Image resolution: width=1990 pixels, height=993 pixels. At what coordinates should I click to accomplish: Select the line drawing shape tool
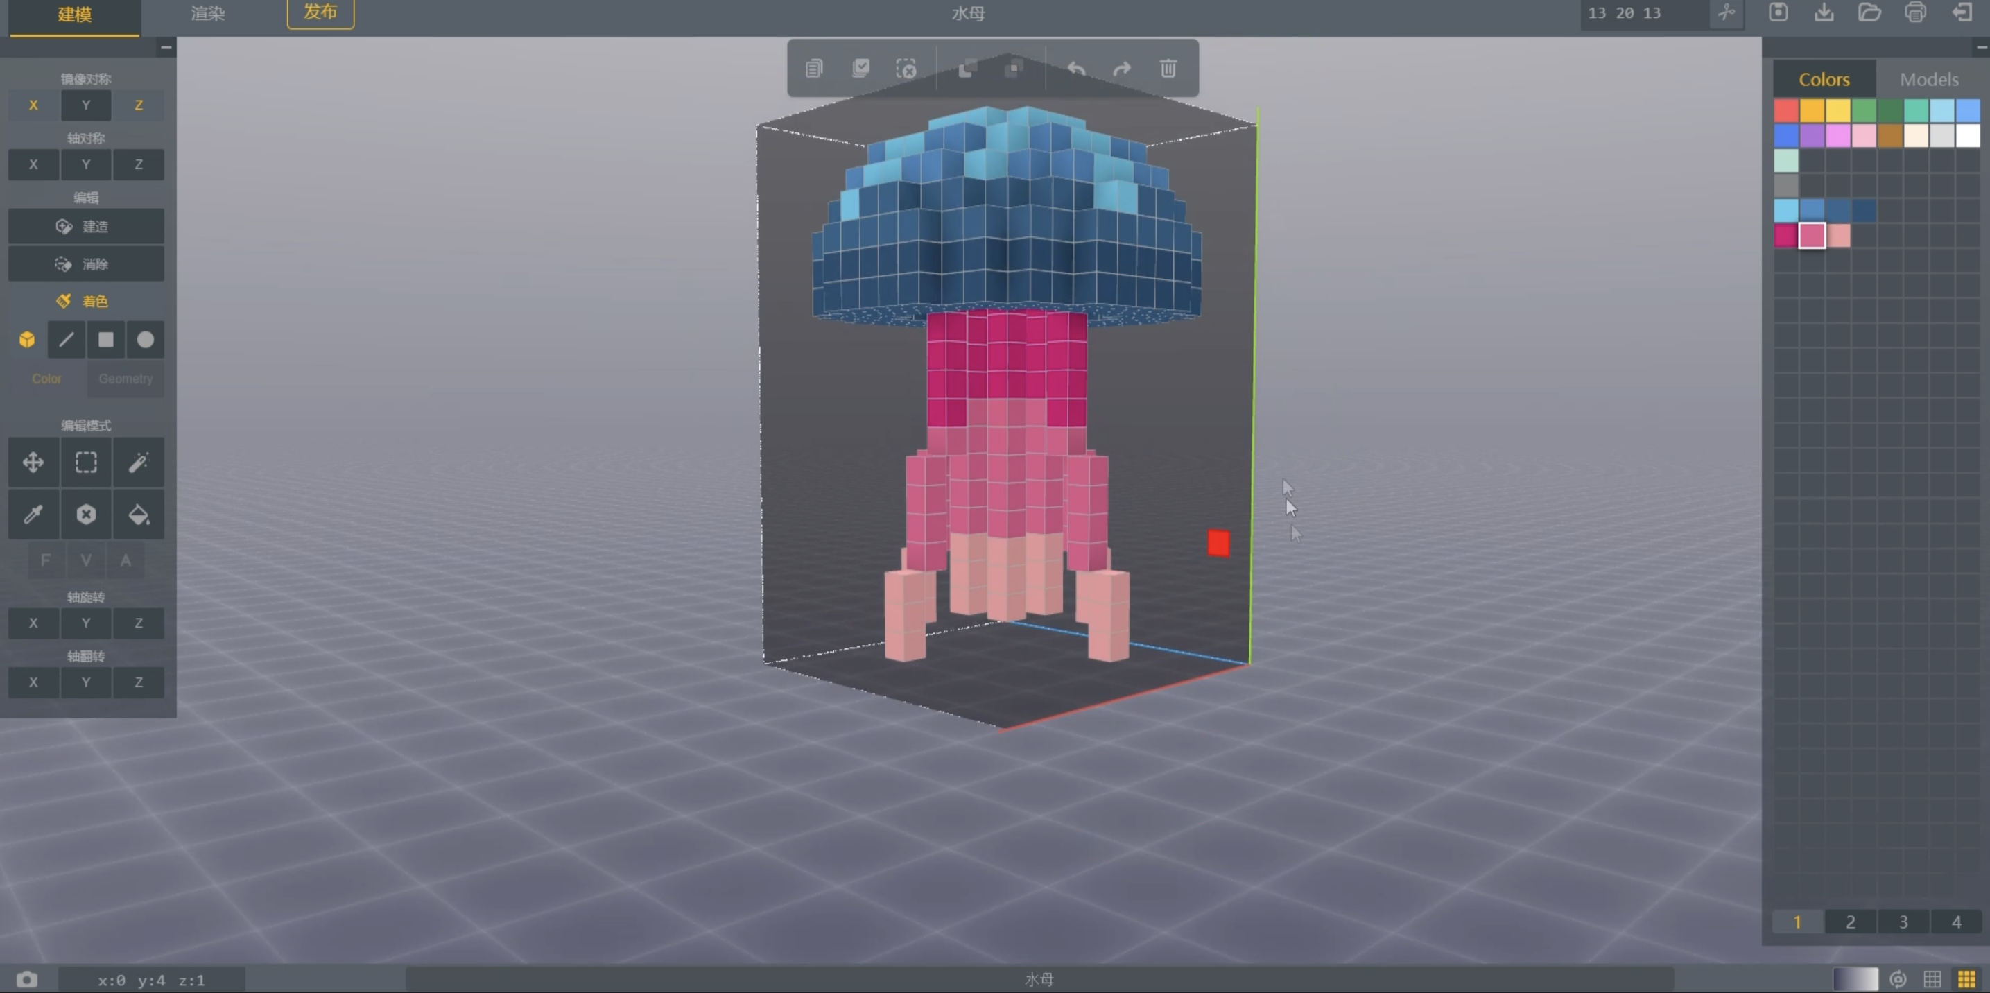pyautogui.click(x=67, y=340)
